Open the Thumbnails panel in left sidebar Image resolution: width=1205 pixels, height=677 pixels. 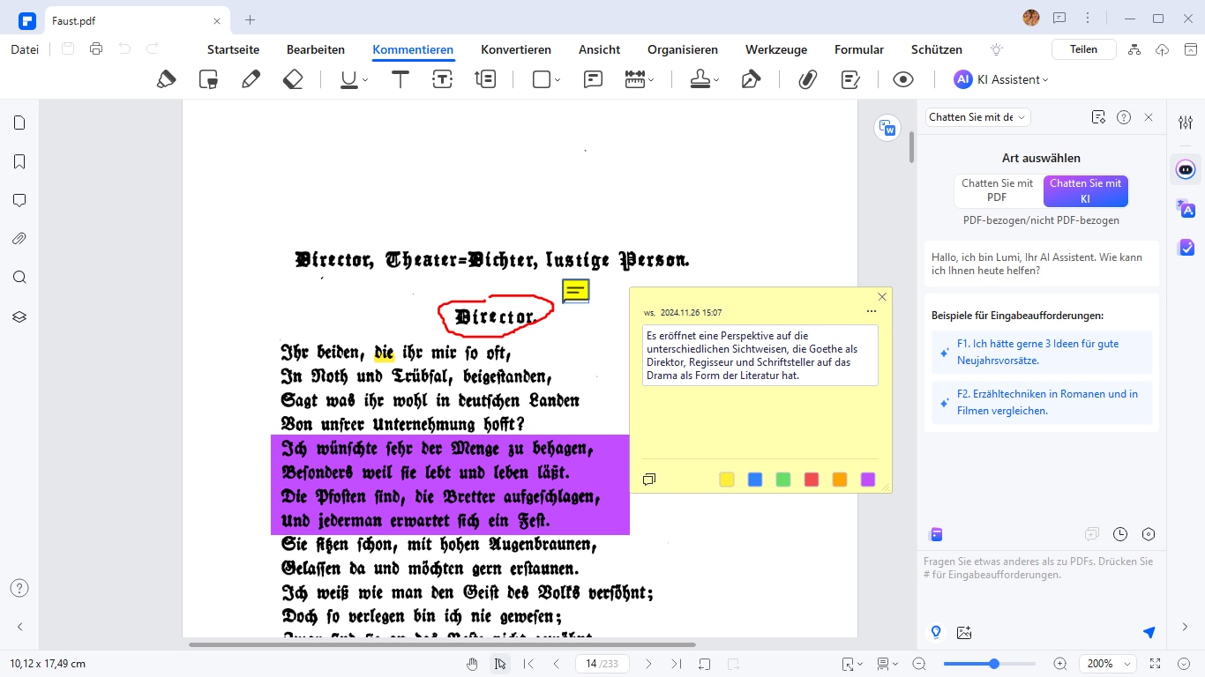pos(19,123)
